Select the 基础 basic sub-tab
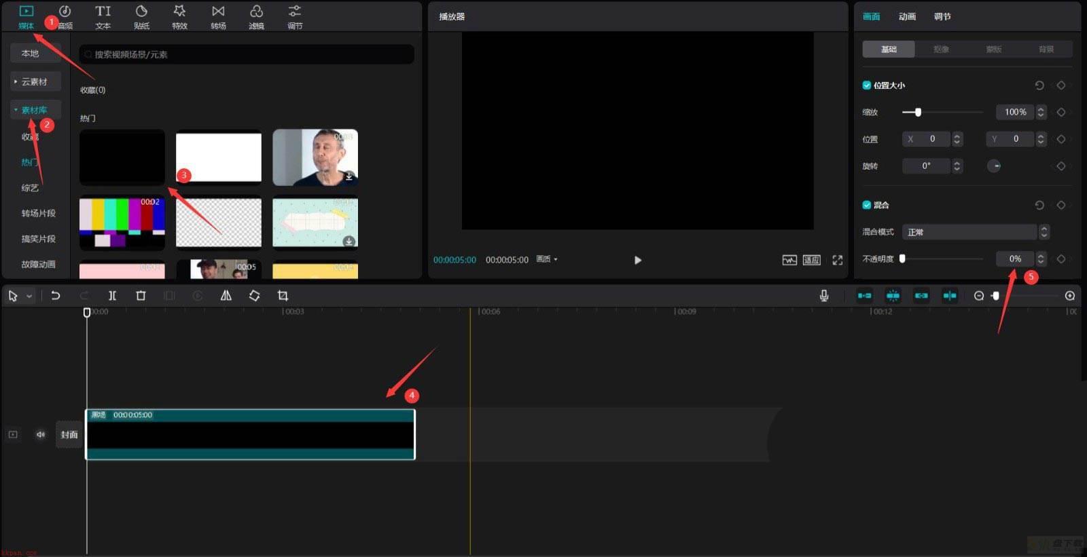 (x=889, y=49)
